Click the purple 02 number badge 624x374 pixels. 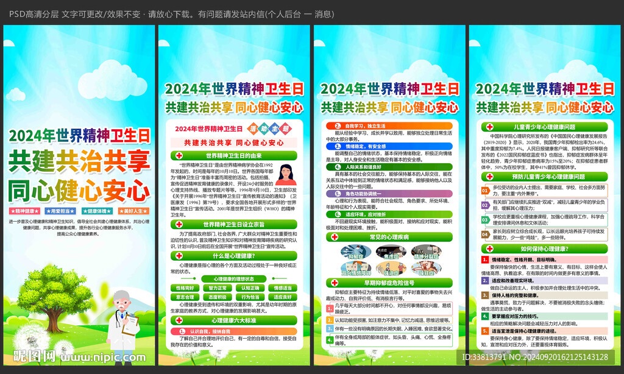point(485,205)
